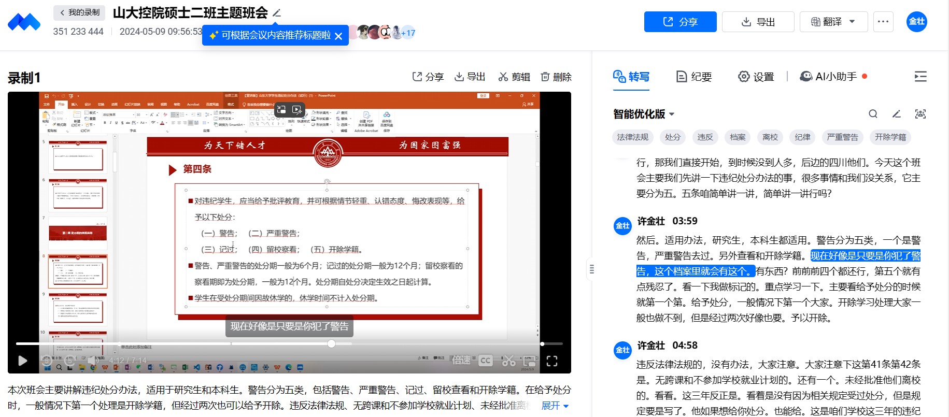
Task: Collapse the right panel with the list icon
Action: (920, 77)
